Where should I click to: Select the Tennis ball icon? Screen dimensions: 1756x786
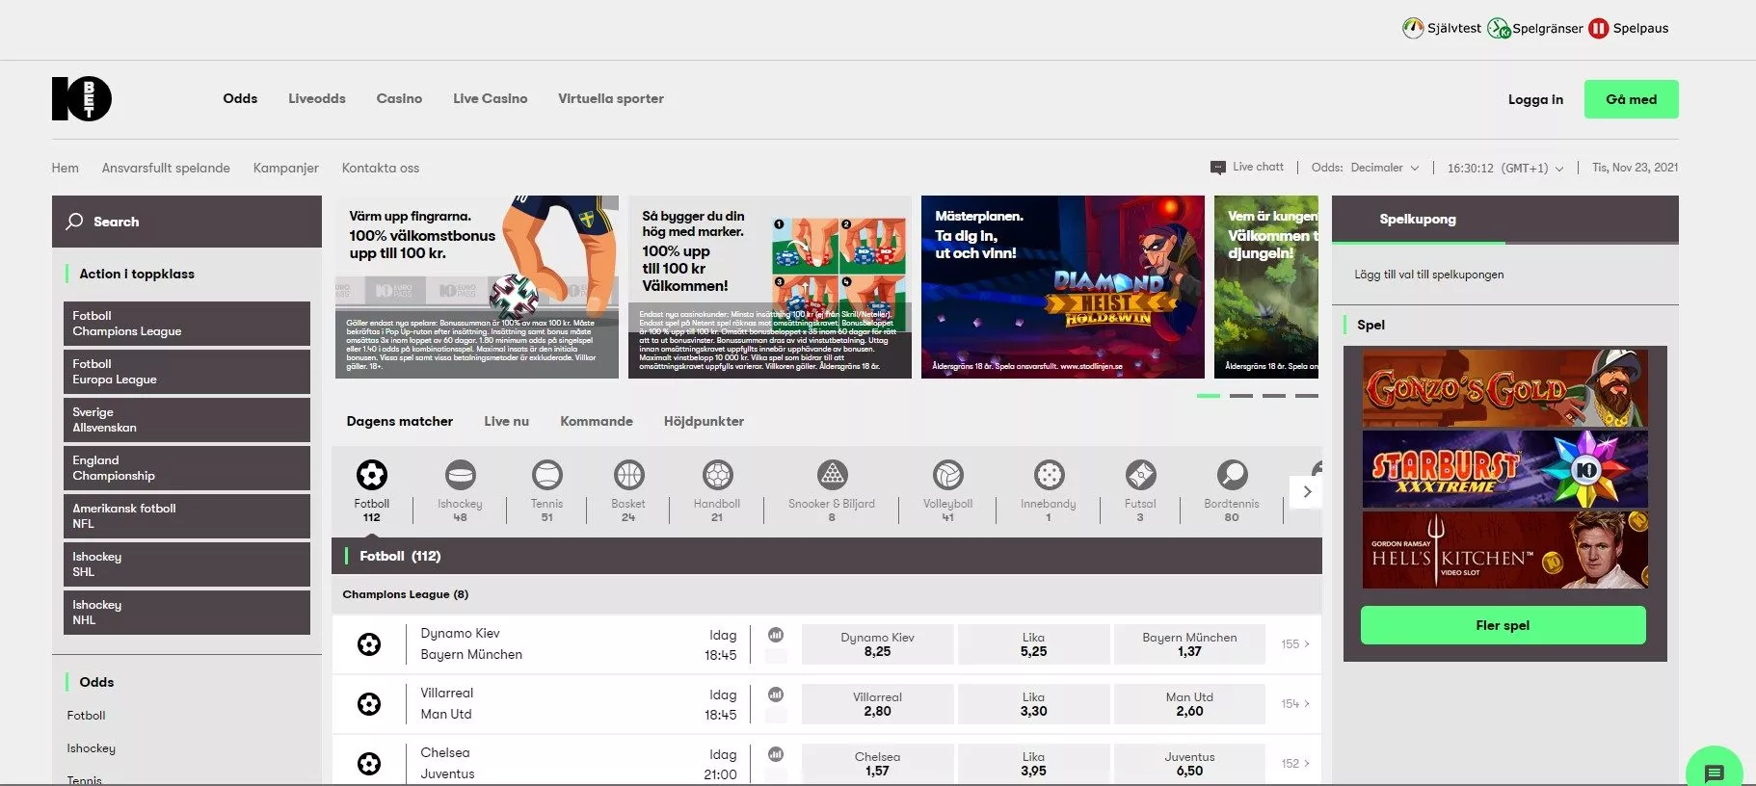point(546,474)
